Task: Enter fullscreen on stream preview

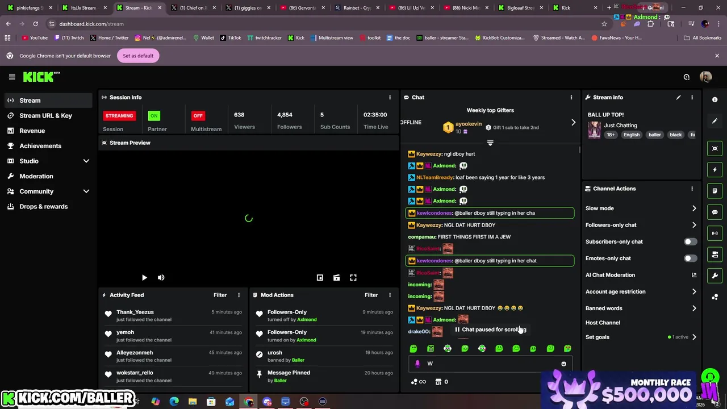Action: click(353, 277)
